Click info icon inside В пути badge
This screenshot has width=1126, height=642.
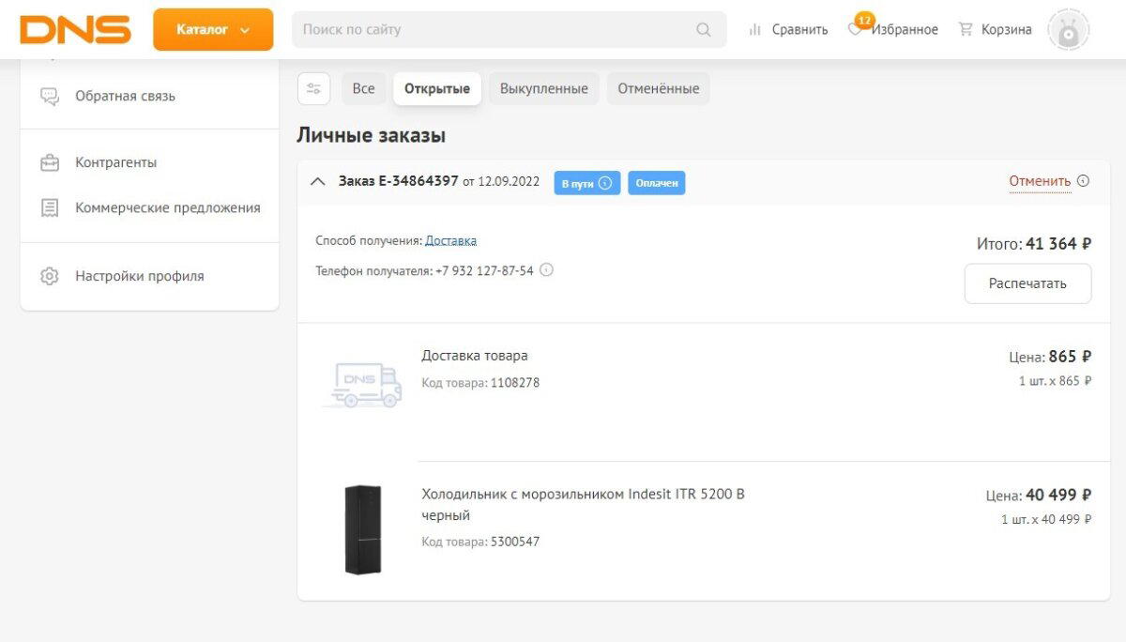605,183
